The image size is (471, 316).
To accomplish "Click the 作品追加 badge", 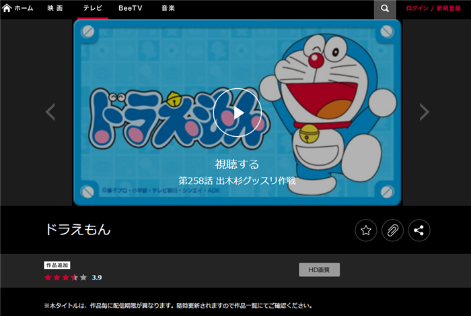I will (57, 265).
